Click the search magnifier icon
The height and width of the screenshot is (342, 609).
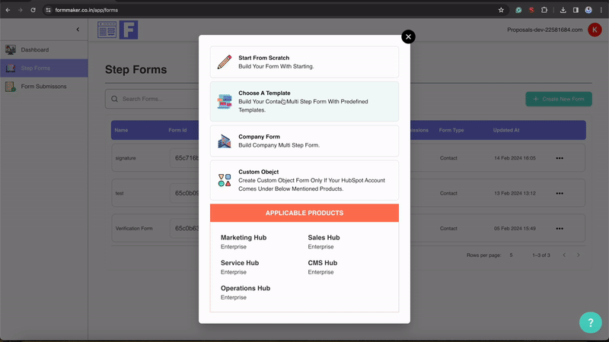pyautogui.click(x=115, y=99)
